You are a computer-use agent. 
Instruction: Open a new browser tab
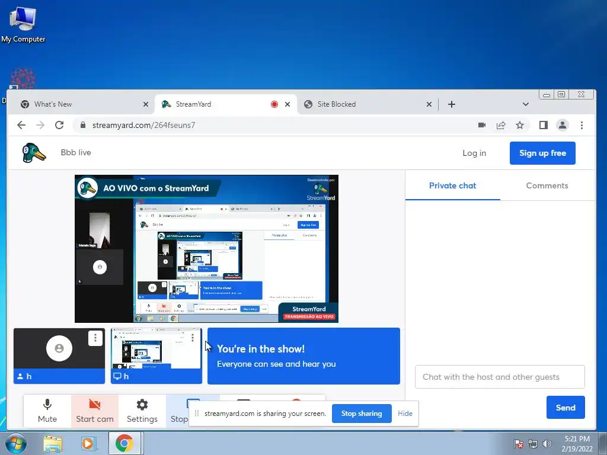point(451,104)
